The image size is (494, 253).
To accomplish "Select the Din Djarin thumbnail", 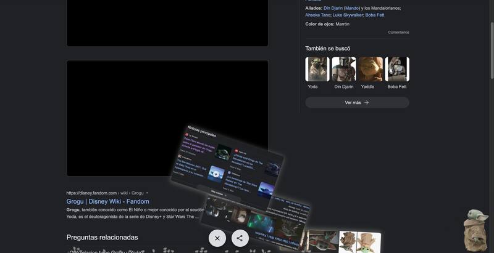I will click(344, 70).
